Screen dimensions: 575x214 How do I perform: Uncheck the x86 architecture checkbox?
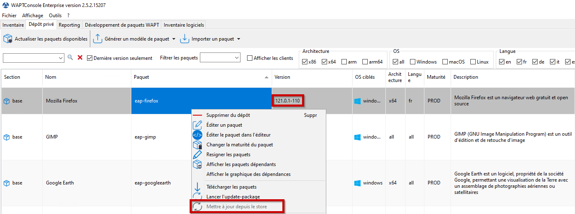(x=305, y=62)
